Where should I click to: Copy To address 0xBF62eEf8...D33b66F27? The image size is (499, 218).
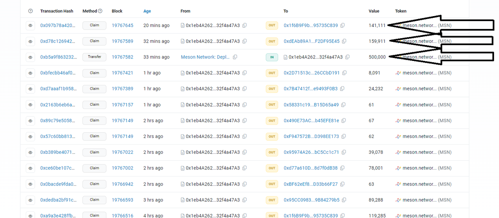343,184
